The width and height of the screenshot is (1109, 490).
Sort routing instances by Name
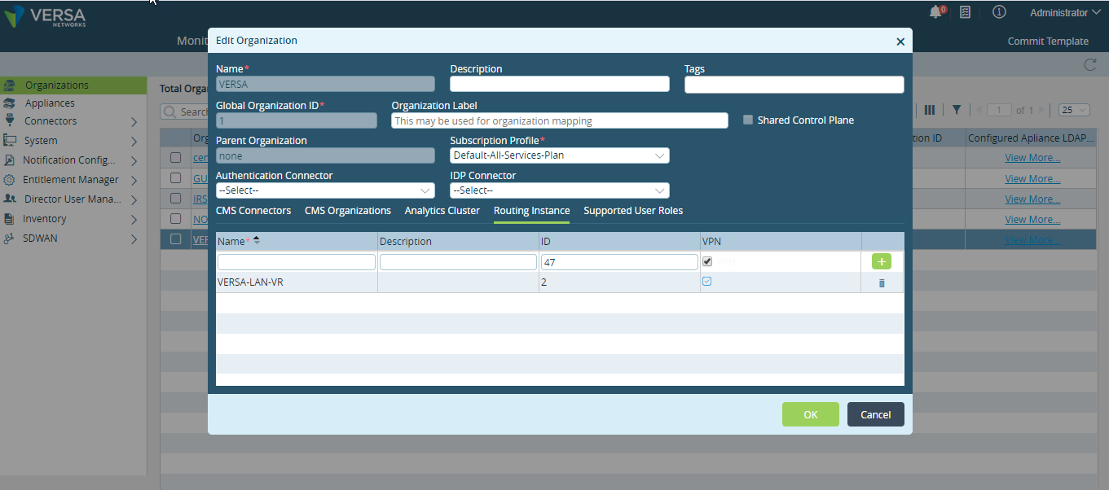point(257,240)
